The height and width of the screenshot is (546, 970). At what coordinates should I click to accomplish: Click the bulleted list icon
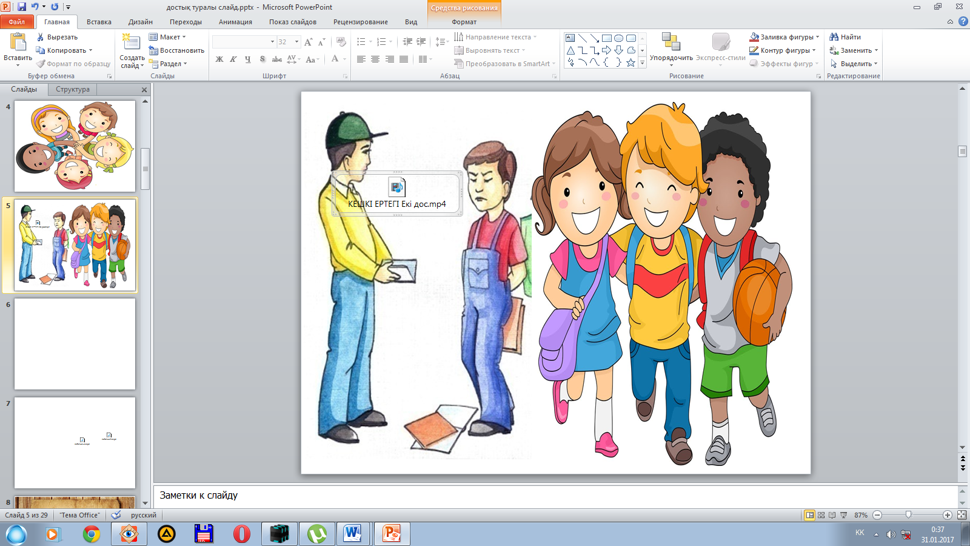(361, 42)
